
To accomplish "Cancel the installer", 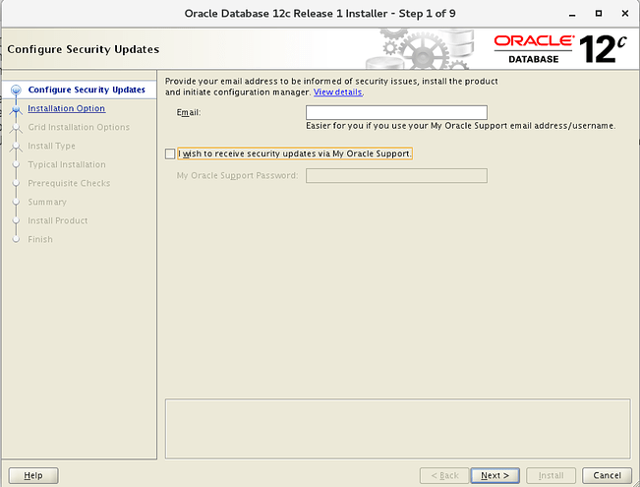I will pos(607,475).
